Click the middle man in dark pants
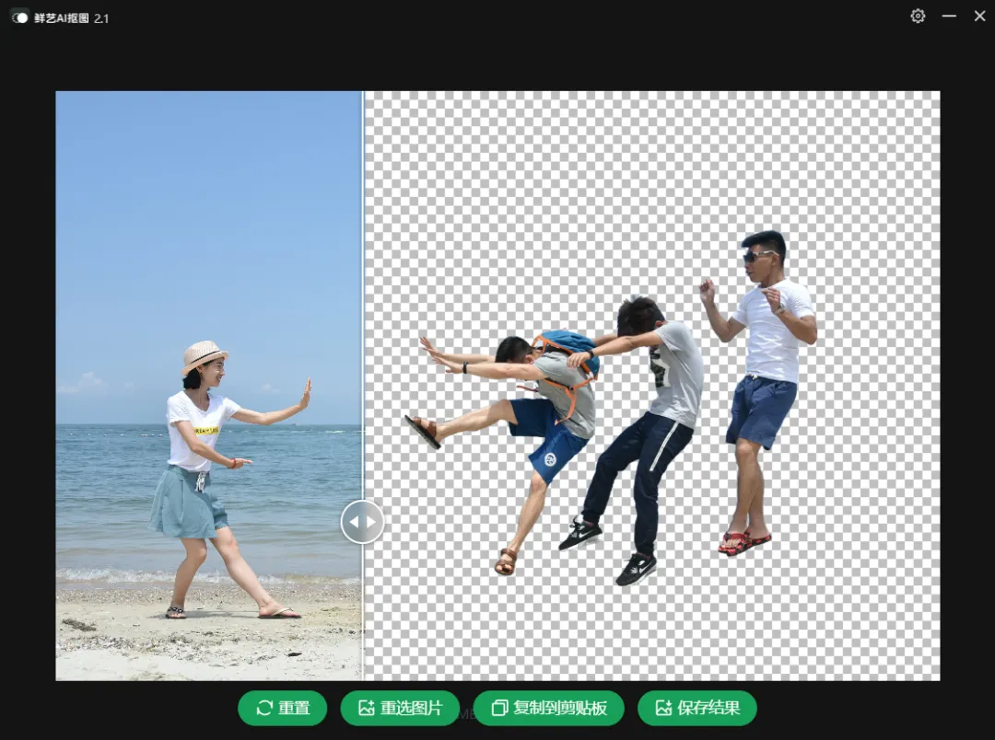Screen dimensions: 995x740 (x=654, y=423)
